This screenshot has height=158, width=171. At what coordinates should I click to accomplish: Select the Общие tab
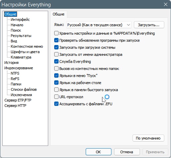click(59, 14)
